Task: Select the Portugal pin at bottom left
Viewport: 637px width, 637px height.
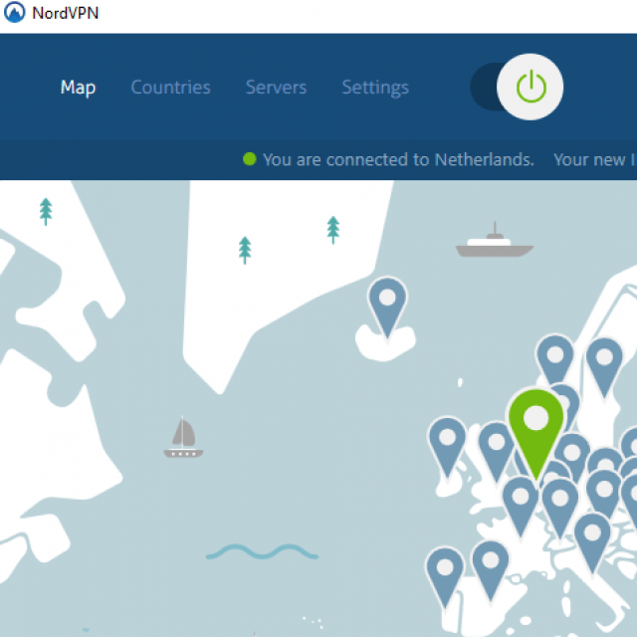Action: [445, 577]
